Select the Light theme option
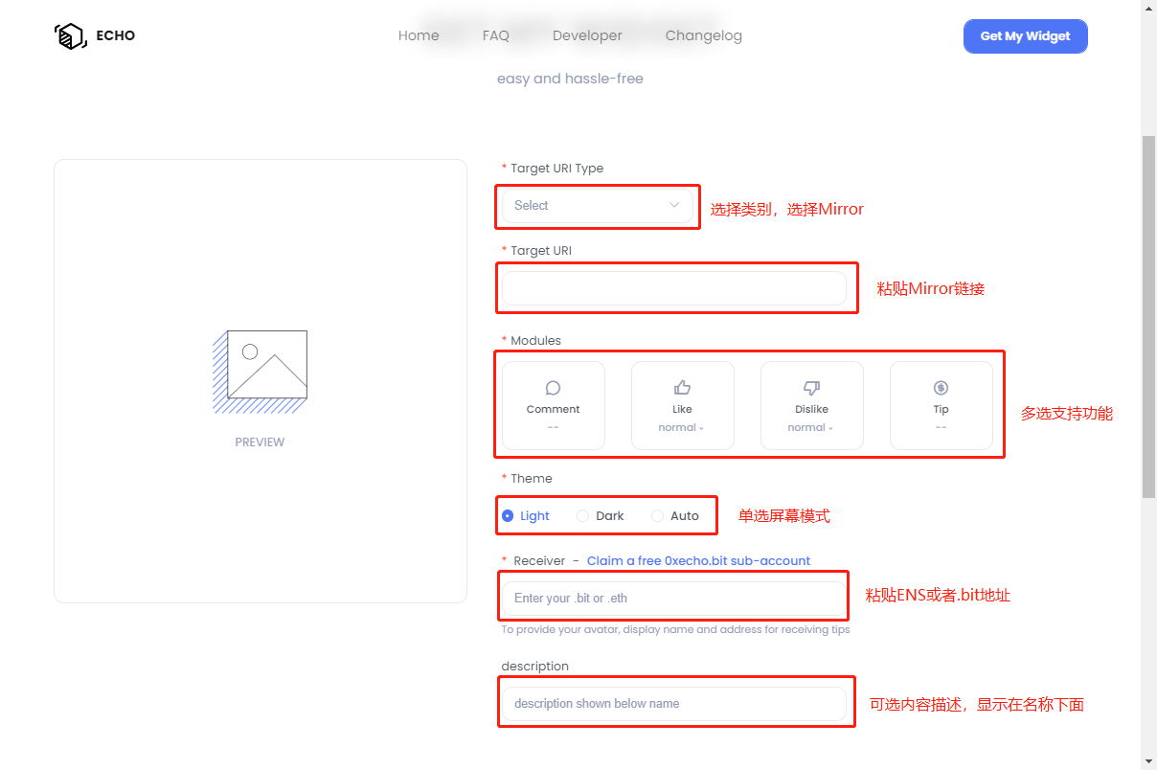Viewport: 1157px width, 770px height. point(508,515)
